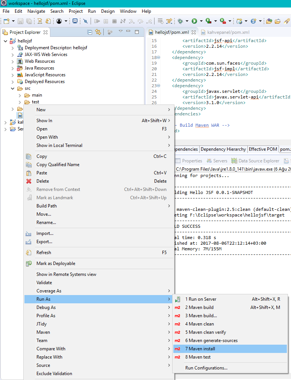Open the Data Source Explorer tab
291x380 pixels.
coord(255,160)
